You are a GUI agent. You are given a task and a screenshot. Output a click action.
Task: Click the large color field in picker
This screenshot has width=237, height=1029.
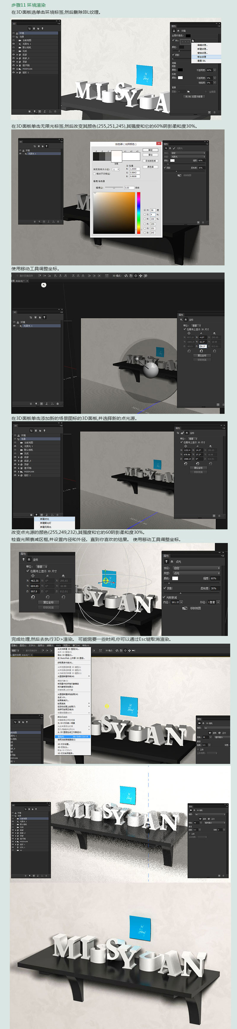pyautogui.click(x=114, y=213)
